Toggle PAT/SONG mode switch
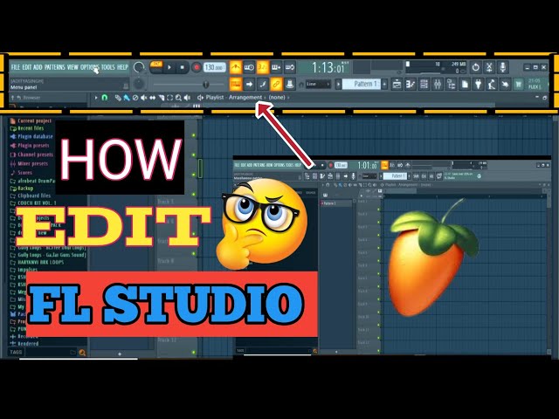Screen dimensions: 559x419 pos(156,66)
